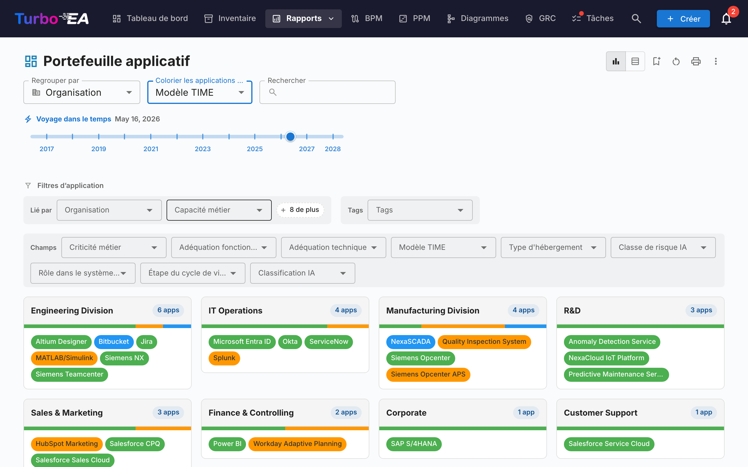The height and width of the screenshot is (467, 748).
Task: Jump to 2019 on the timeline
Action: 98,149
